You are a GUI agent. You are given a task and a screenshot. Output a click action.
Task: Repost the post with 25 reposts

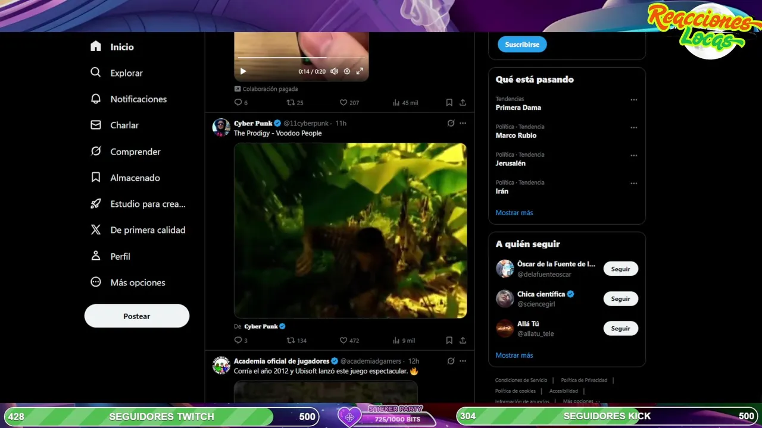click(295, 102)
